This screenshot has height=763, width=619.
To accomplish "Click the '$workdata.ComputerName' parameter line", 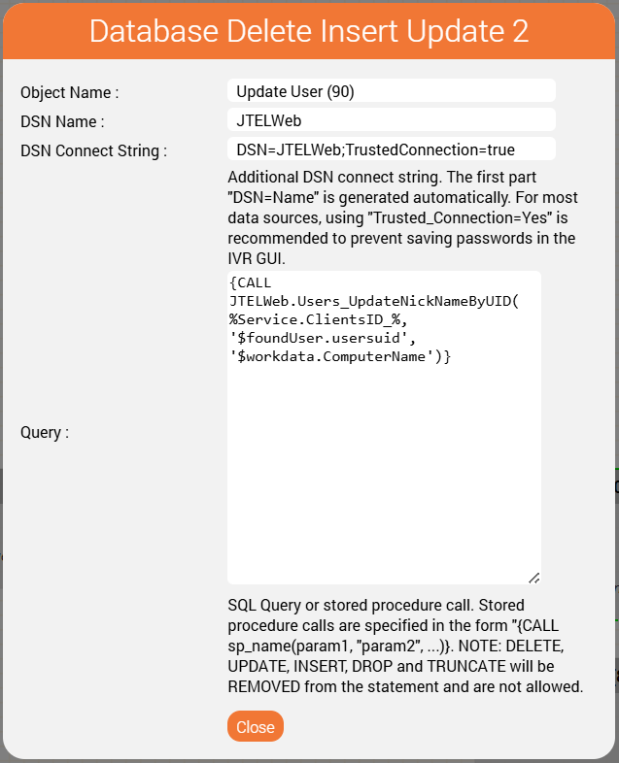I will click(x=340, y=356).
